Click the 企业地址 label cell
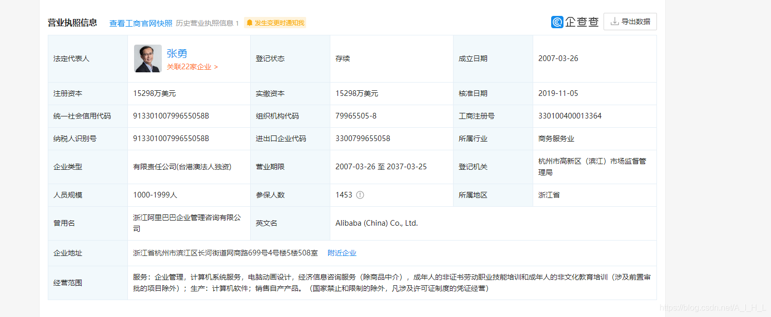The height and width of the screenshot is (317, 771). [x=88, y=253]
